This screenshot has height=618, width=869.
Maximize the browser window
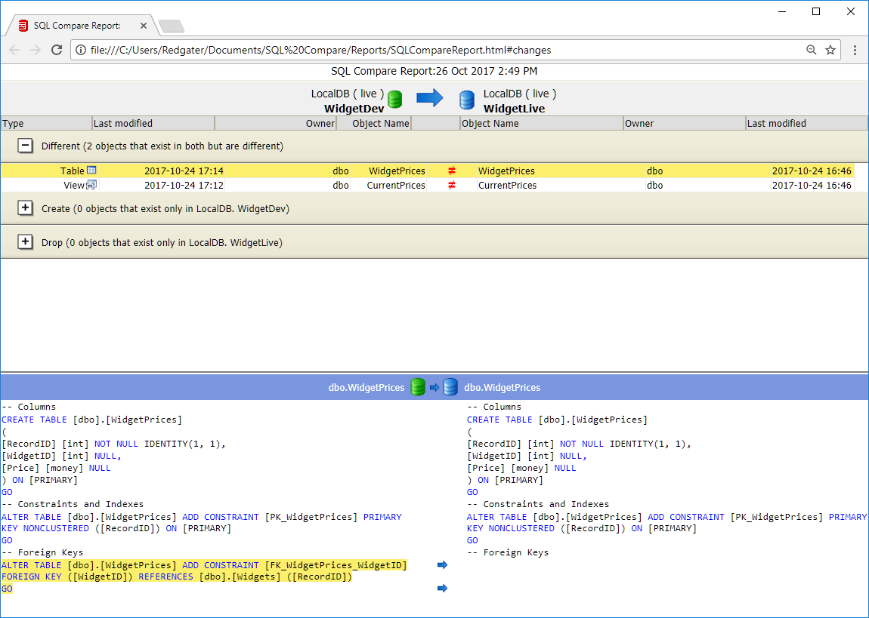click(816, 11)
